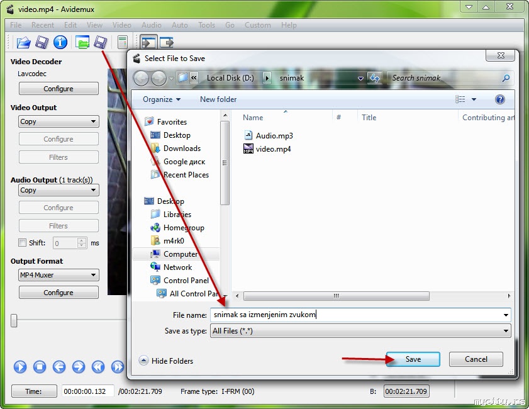Click the next keyframe forward button
Viewport: 529px width, 409px height.
tap(118, 366)
